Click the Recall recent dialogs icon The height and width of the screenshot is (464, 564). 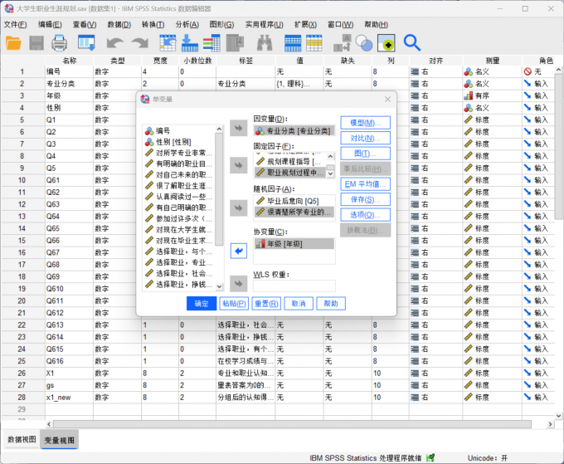click(x=87, y=42)
